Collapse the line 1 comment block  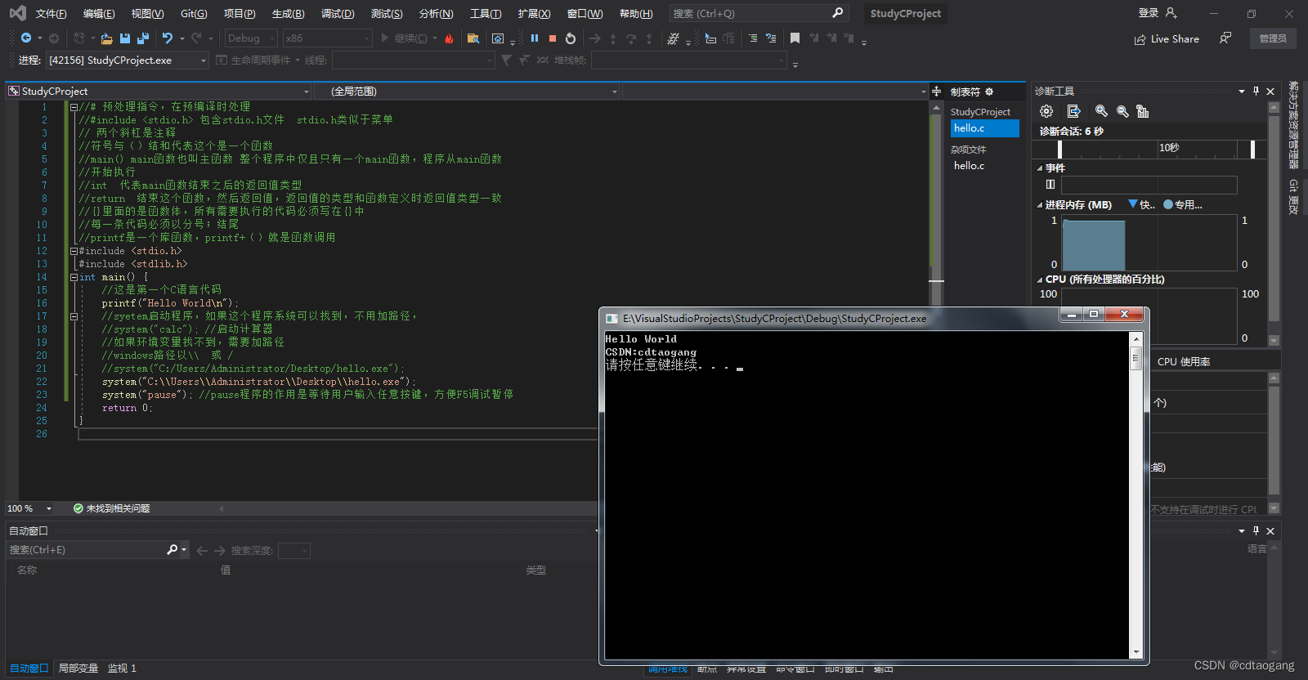(74, 106)
